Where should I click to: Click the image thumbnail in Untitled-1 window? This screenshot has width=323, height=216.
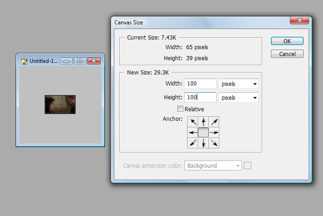coord(60,104)
